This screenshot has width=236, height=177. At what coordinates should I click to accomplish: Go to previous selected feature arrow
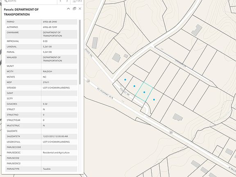(x=61, y=1)
